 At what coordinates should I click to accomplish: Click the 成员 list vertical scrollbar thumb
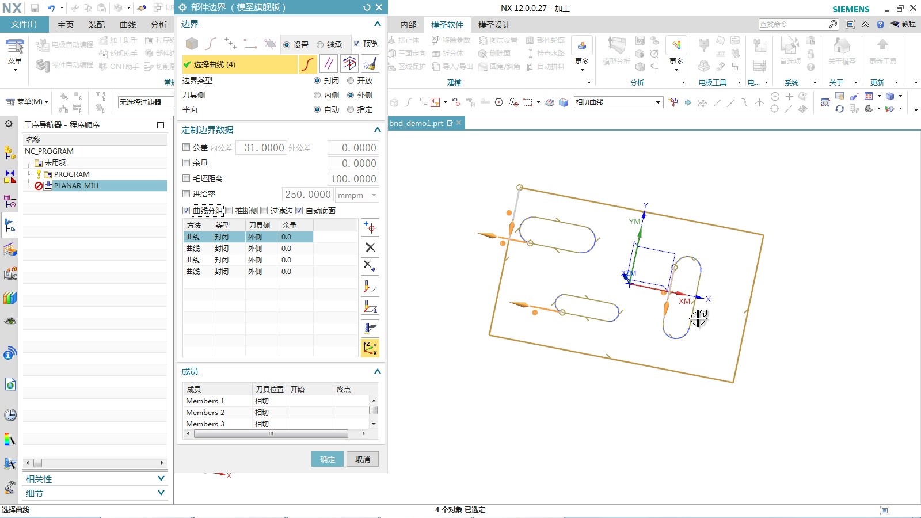pyautogui.click(x=374, y=410)
